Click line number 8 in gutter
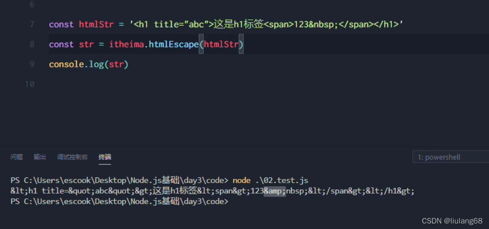This screenshot has width=489, height=229. click(x=32, y=44)
